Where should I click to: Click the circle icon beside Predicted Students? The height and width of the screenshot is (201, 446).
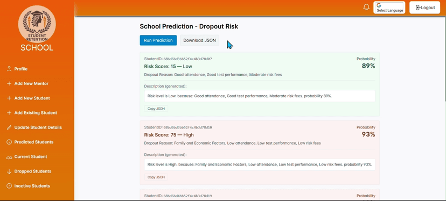9,142
